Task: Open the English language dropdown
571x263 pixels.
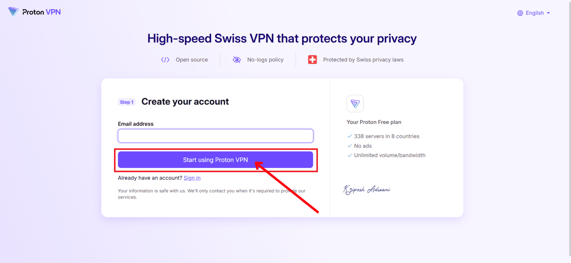Action: [535, 13]
